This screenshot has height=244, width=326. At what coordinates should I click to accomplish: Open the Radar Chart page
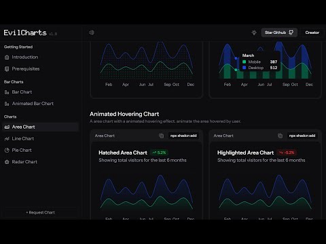[x=24, y=162]
